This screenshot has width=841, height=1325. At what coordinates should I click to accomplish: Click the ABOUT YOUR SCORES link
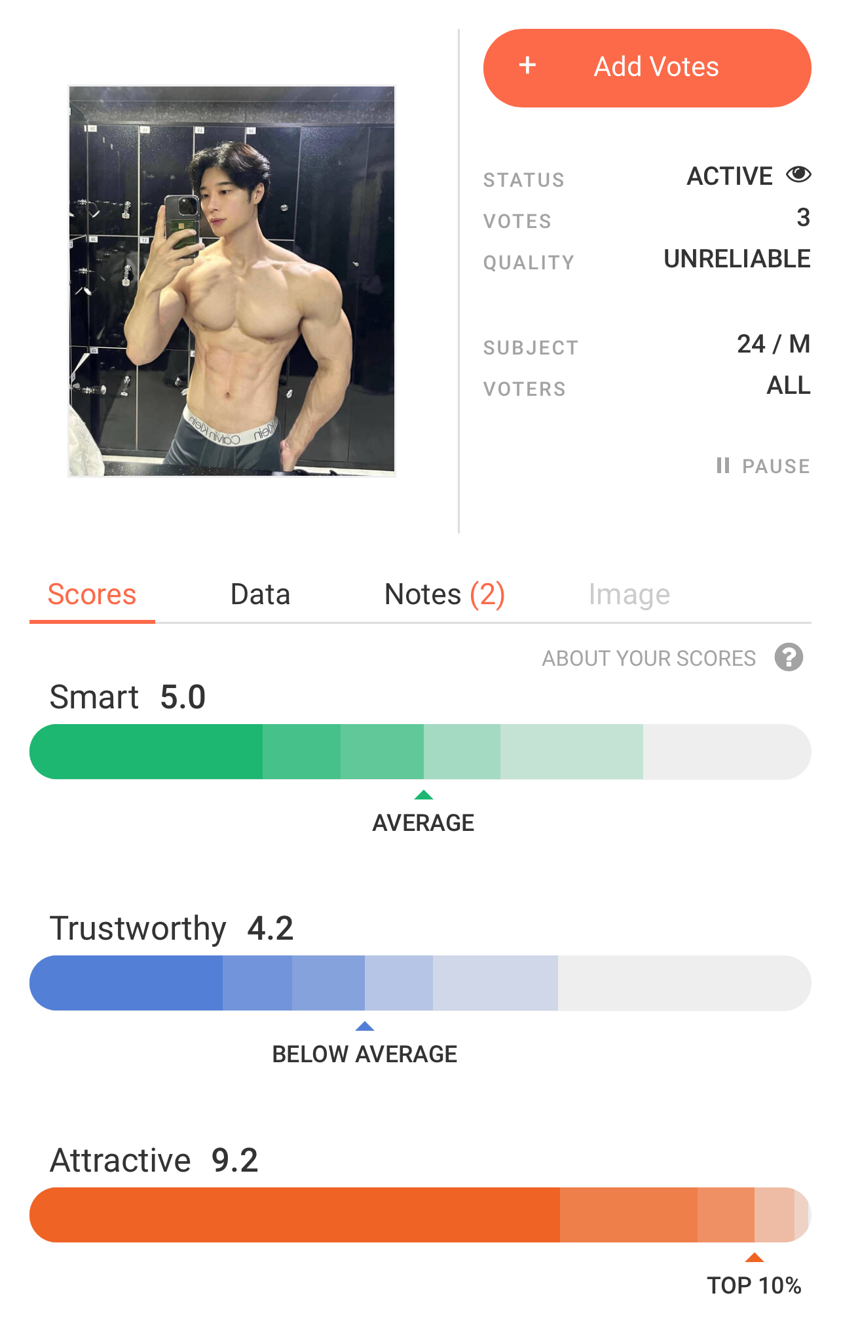pyautogui.click(x=648, y=658)
